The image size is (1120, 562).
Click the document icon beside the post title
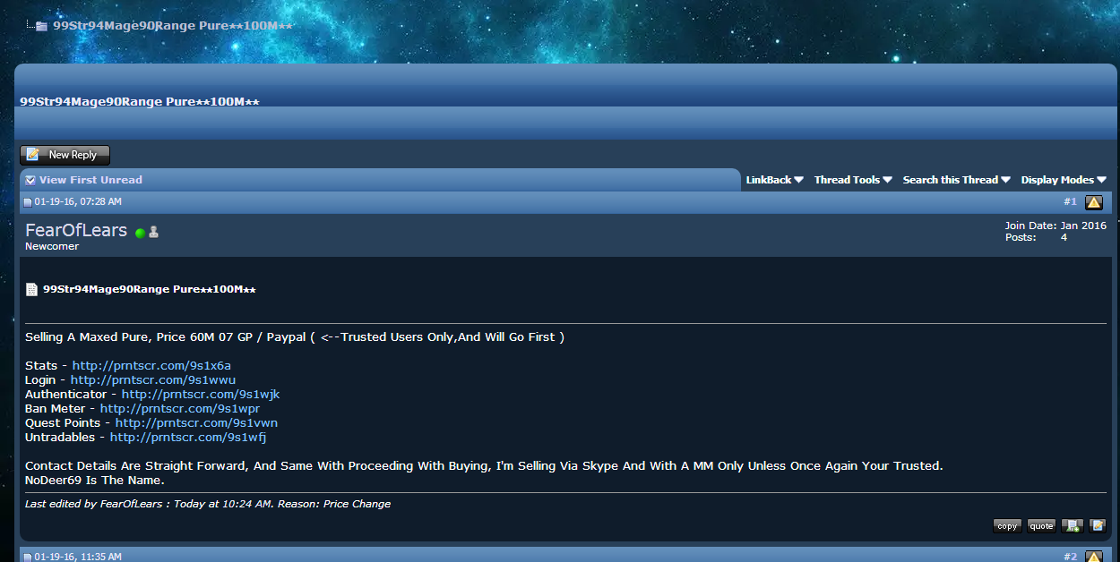(x=31, y=289)
